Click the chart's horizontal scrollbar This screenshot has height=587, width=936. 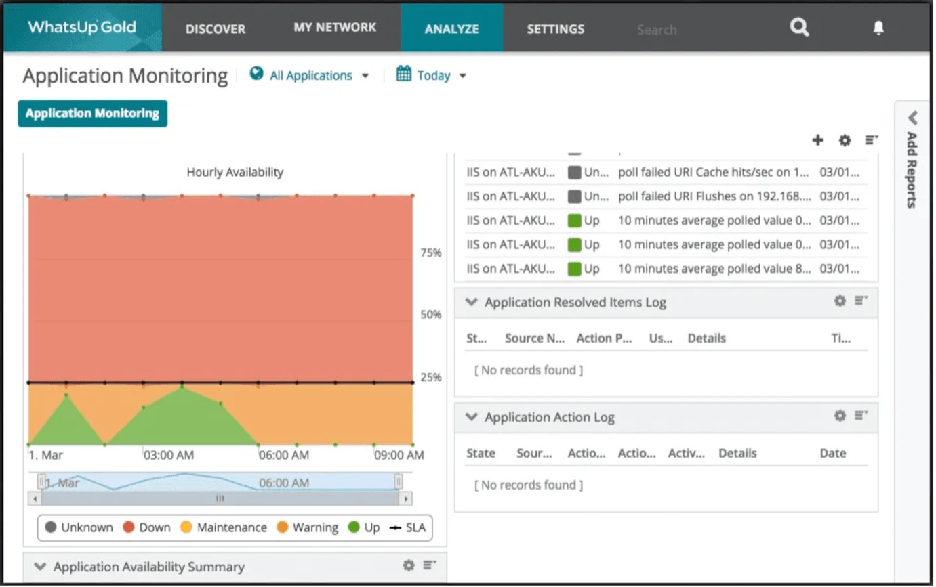[220, 498]
